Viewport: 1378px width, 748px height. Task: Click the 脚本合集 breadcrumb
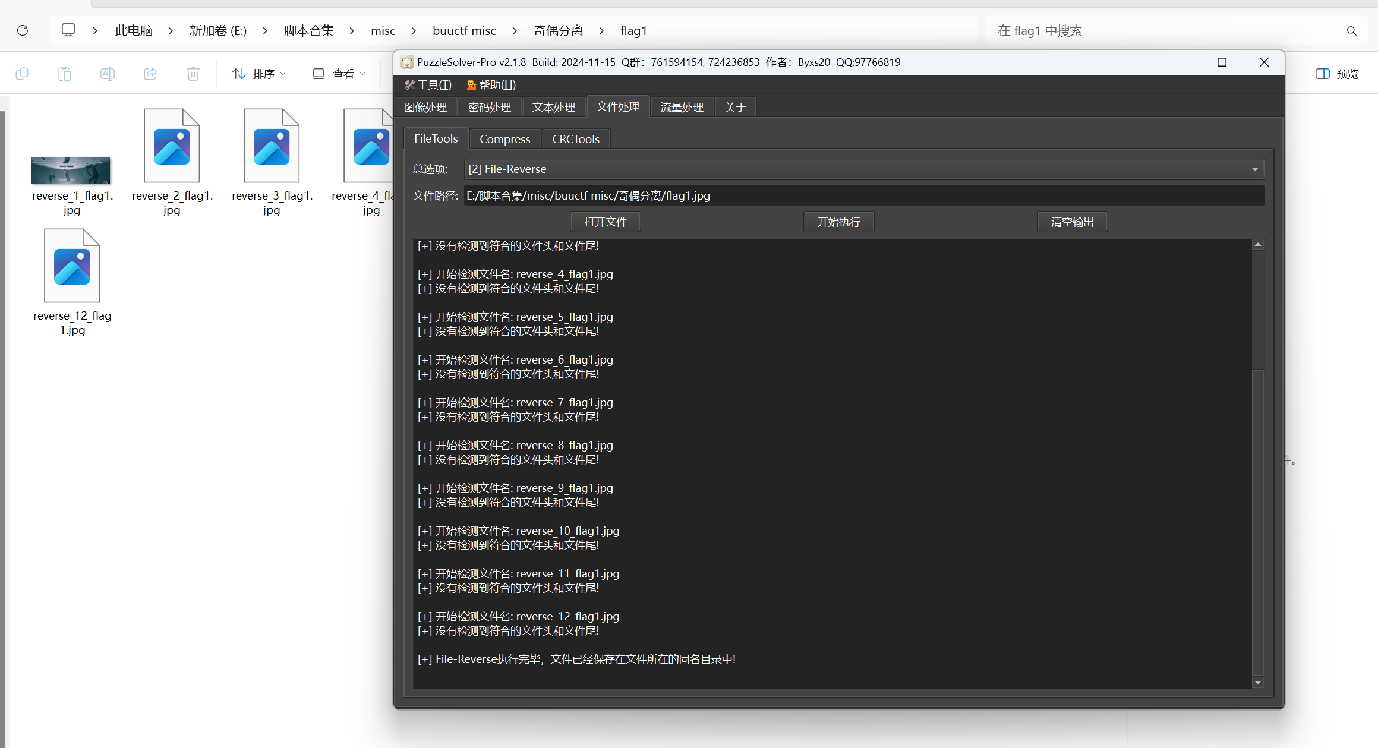tap(309, 31)
